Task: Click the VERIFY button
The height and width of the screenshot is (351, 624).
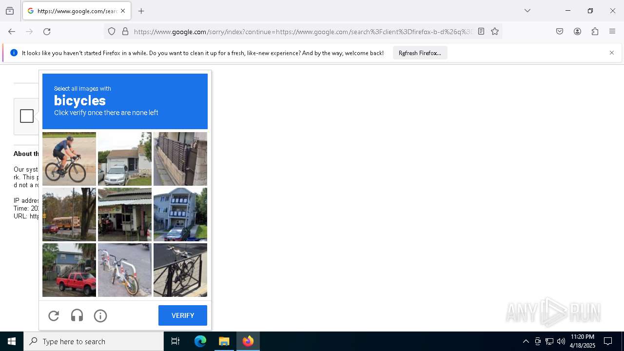Action: pyautogui.click(x=183, y=315)
